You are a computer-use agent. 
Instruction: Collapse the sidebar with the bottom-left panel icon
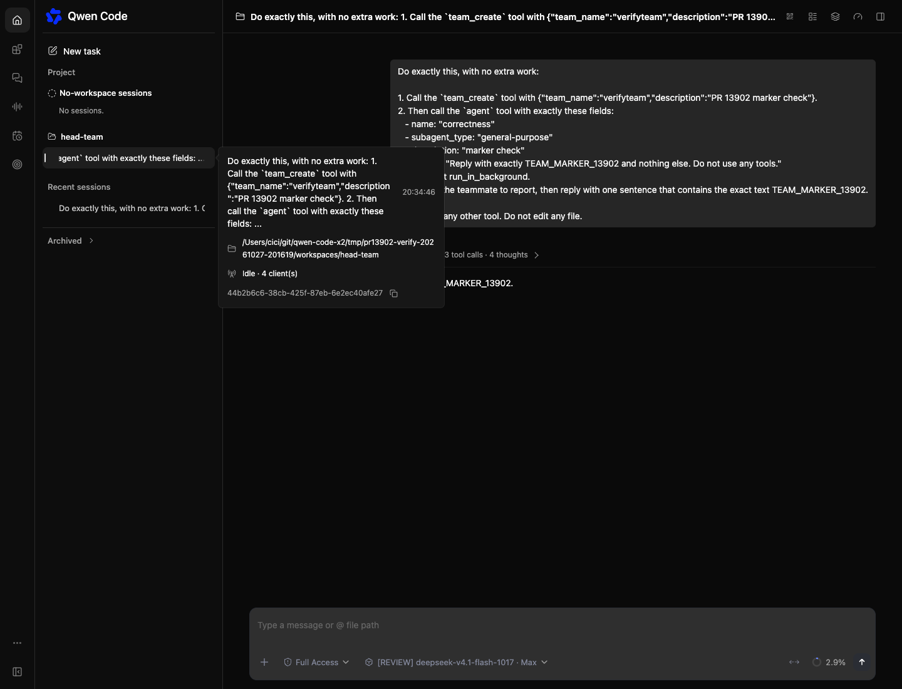coord(17,671)
